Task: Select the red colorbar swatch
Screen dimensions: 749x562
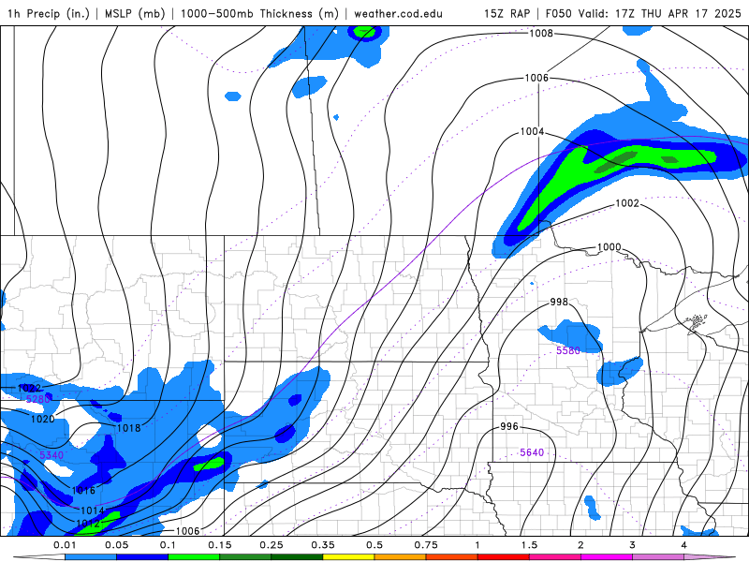Action: tap(504, 557)
